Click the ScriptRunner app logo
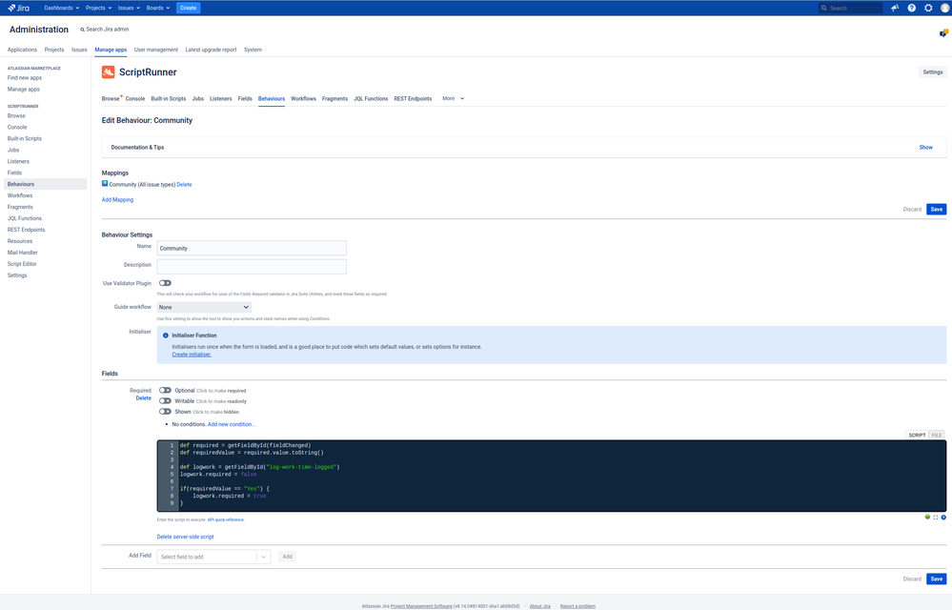 [x=110, y=71]
